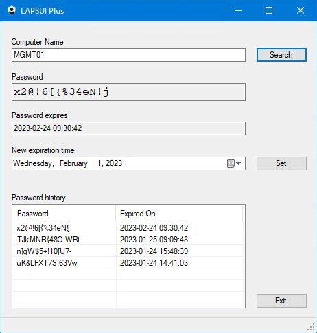Click the Exit button
317x333 pixels.
click(x=281, y=301)
